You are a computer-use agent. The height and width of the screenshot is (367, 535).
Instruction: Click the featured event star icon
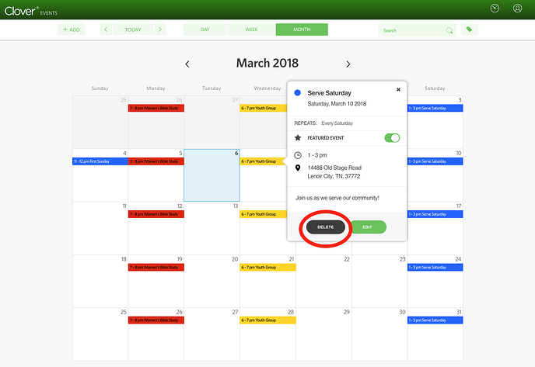point(298,137)
